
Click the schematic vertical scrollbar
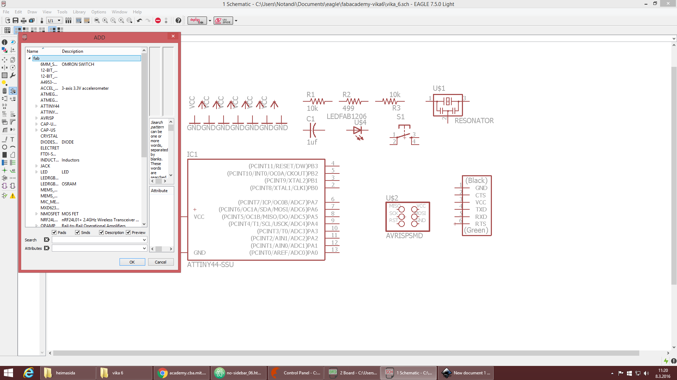(674, 175)
